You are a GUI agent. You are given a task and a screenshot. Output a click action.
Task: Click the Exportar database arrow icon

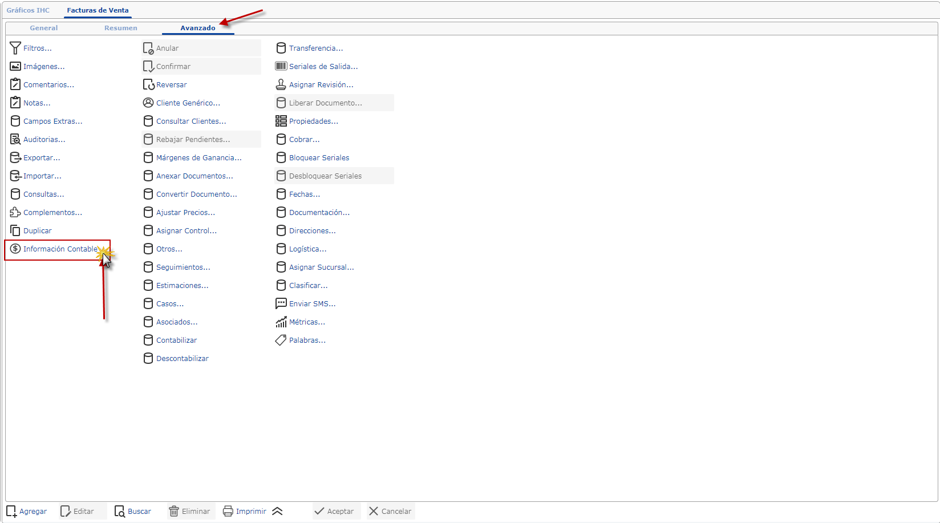click(15, 158)
